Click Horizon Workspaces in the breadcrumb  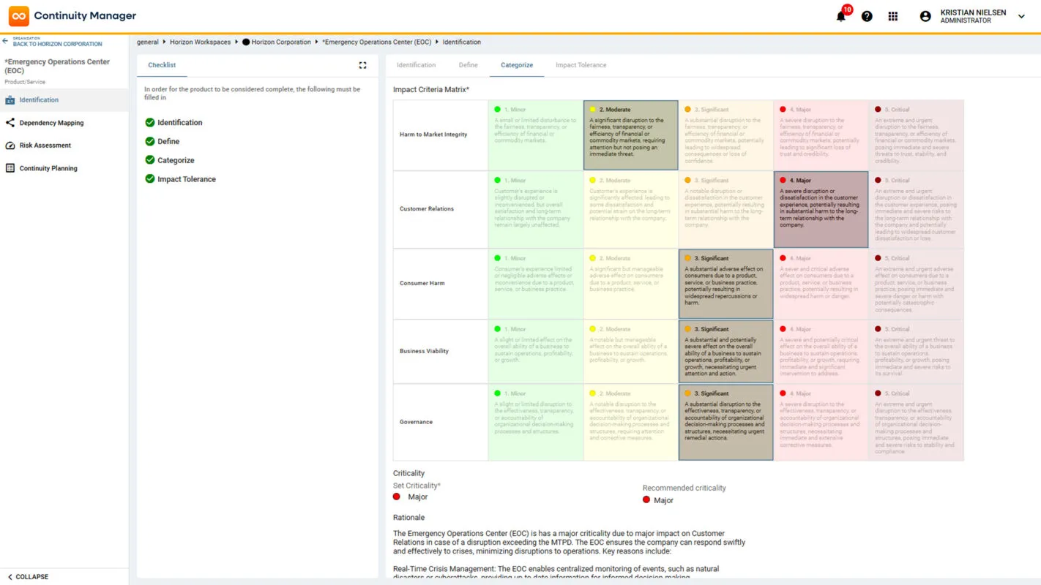pos(200,42)
